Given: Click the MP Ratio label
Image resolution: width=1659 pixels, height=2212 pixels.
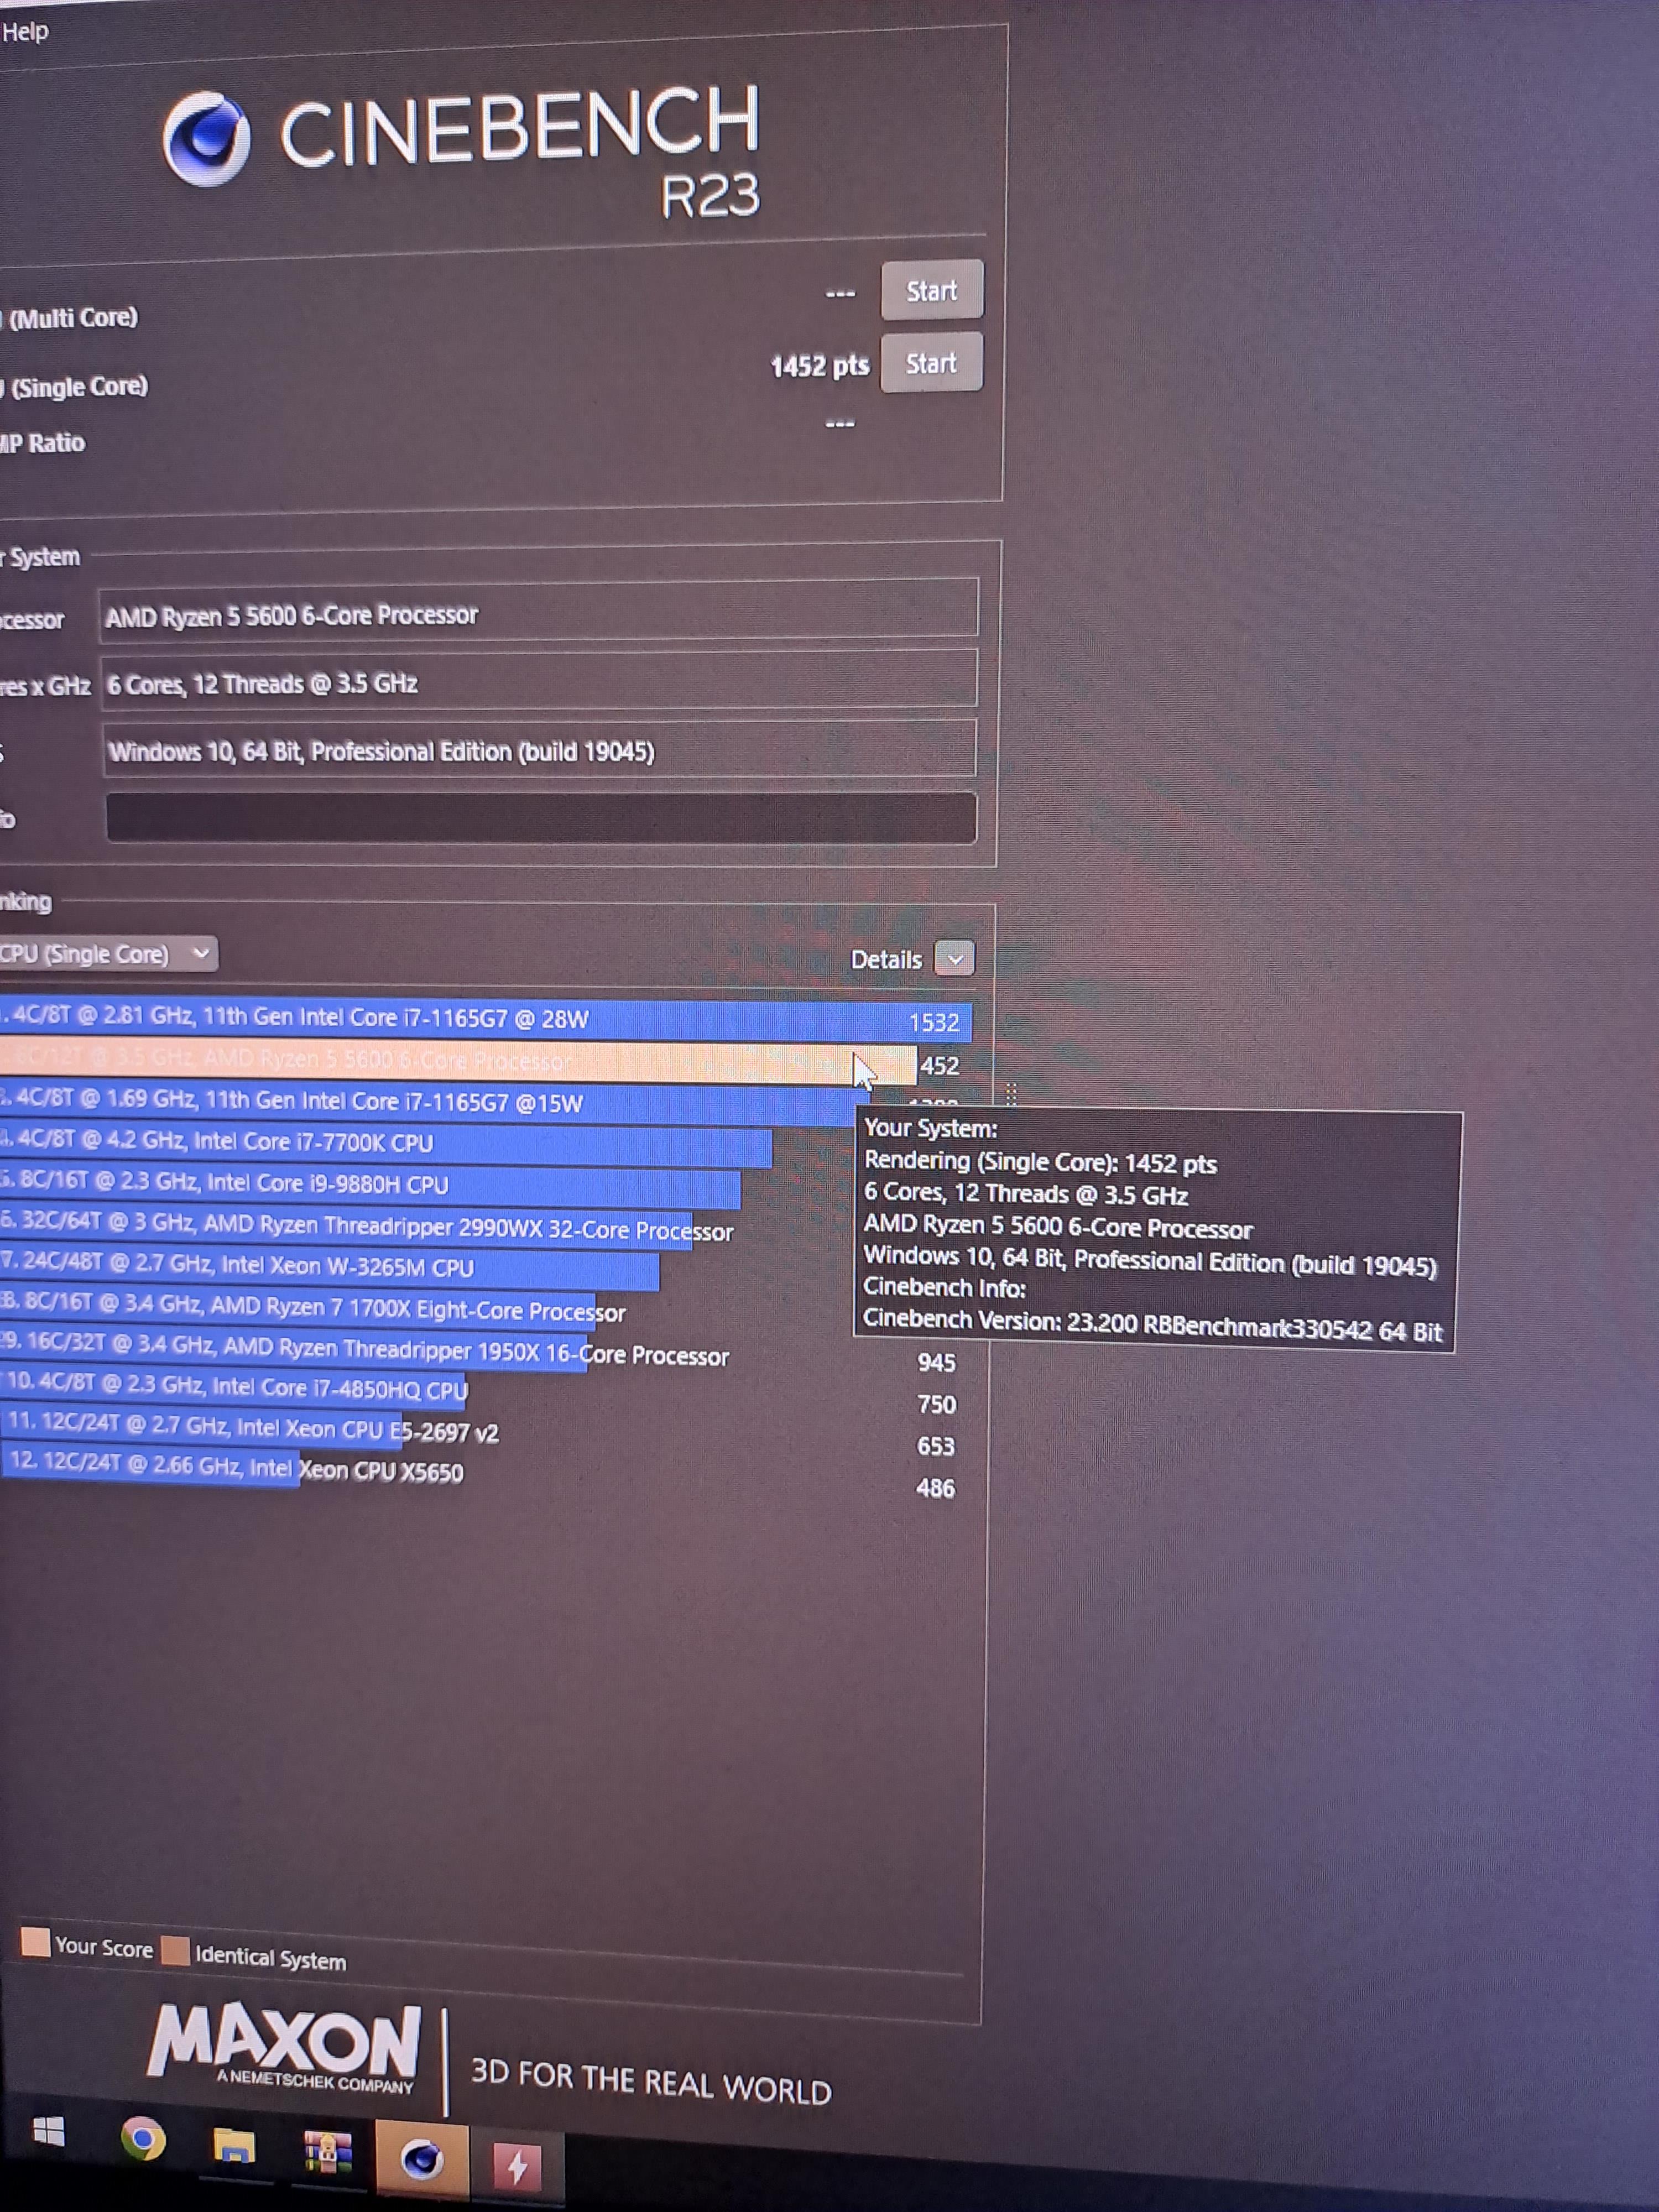Looking at the screenshot, I should tap(42, 443).
